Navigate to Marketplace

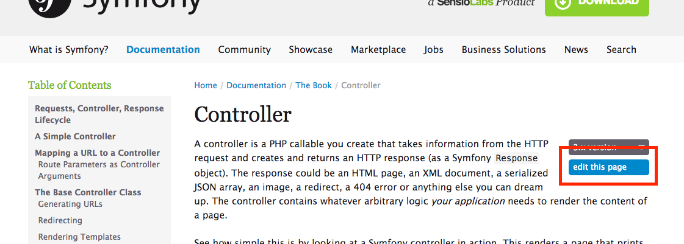378,50
